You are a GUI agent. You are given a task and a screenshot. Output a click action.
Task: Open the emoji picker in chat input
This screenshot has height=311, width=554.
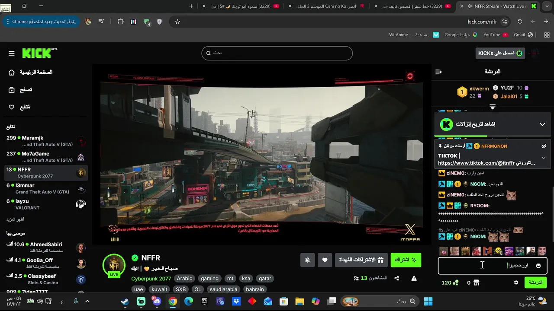pyautogui.click(x=538, y=266)
